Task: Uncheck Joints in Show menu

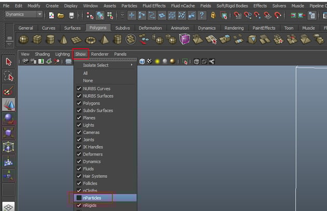Action: tap(105, 139)
